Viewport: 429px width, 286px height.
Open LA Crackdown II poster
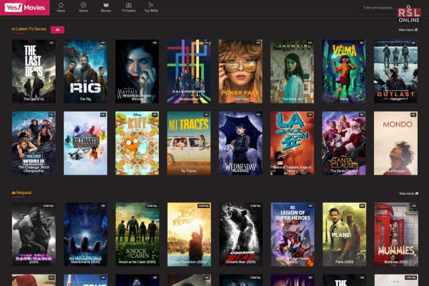coord(292,143)
